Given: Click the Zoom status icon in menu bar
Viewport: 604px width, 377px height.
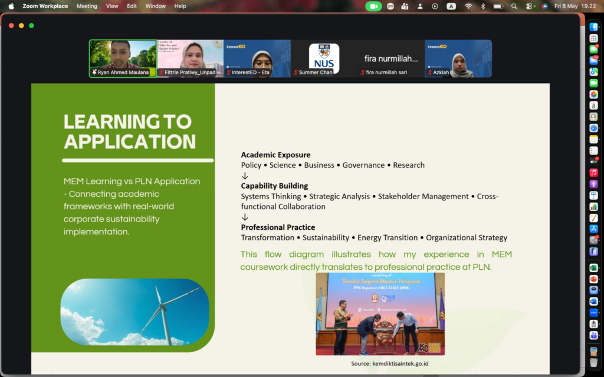Looking at the screenshot, I should point(390,6).
